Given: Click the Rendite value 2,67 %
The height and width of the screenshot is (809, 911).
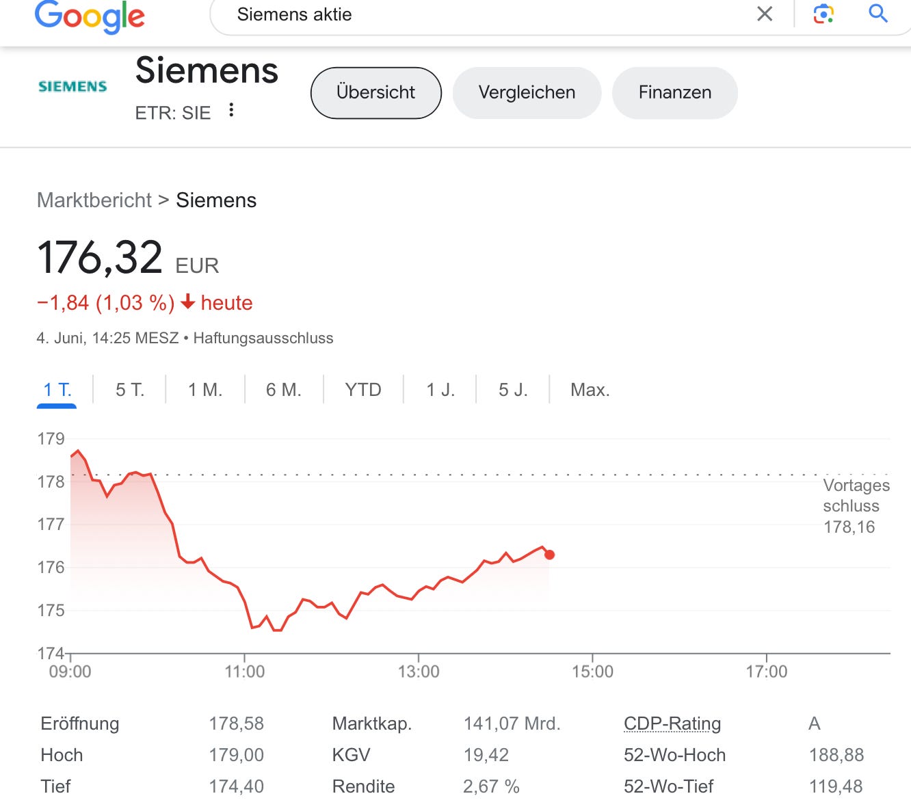Looking at the screenshot, I should pos(491,786).
